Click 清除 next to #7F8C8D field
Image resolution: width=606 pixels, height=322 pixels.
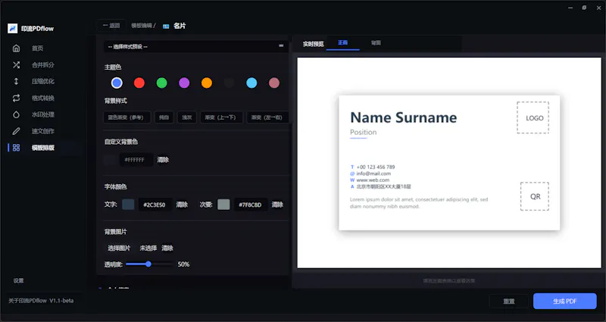coord(277,205)
